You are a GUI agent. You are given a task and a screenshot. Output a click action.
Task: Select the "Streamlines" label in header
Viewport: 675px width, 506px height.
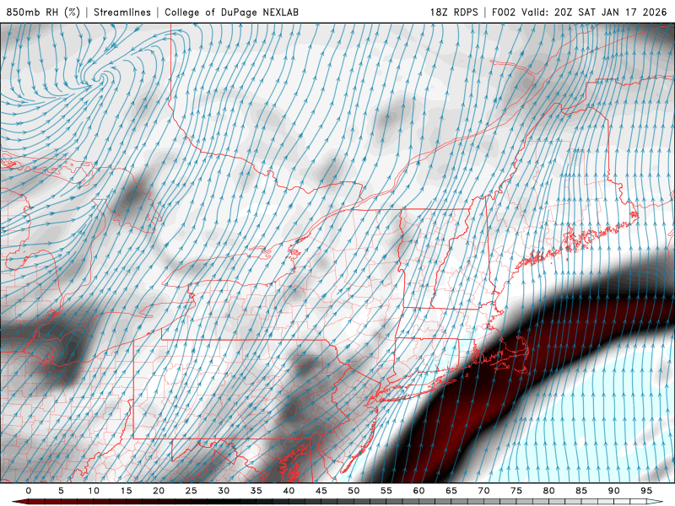pos(122,12)
